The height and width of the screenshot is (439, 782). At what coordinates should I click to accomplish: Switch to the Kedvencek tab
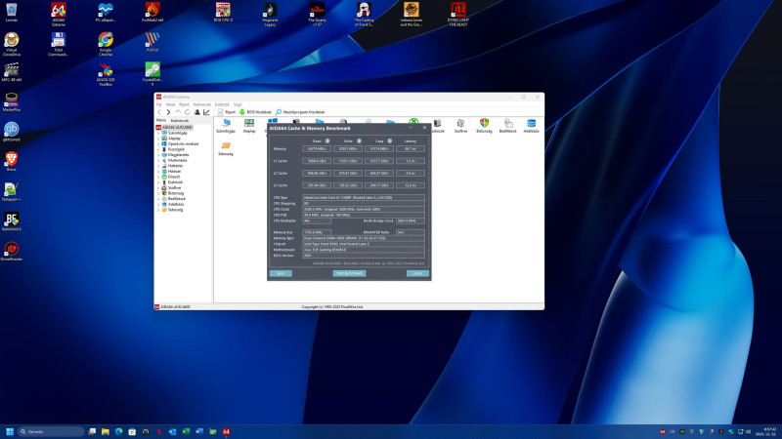pyautogui.click(x=179, y=121)
